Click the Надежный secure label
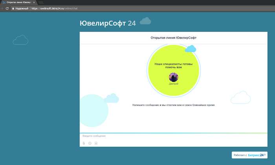Screen dimensions: 275x165 [x=22, y=8]
